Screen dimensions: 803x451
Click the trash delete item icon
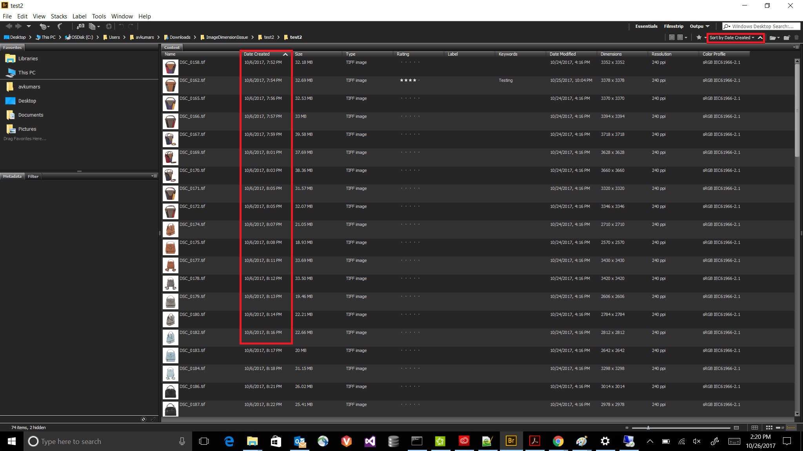[796, 38]
